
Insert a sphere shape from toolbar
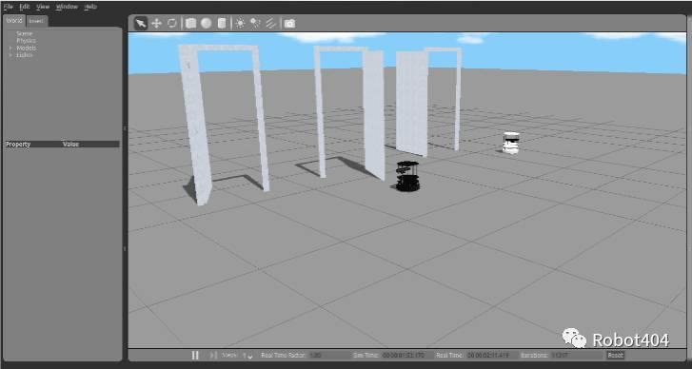point(207,24)
